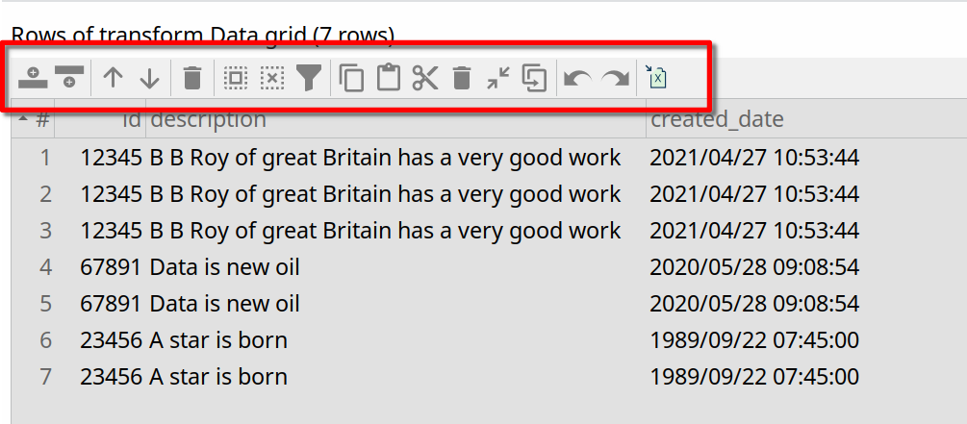Cut selected rows with the scissors icon
The width and height of the screenshot is (967, 424).
(x=424, y=78)
